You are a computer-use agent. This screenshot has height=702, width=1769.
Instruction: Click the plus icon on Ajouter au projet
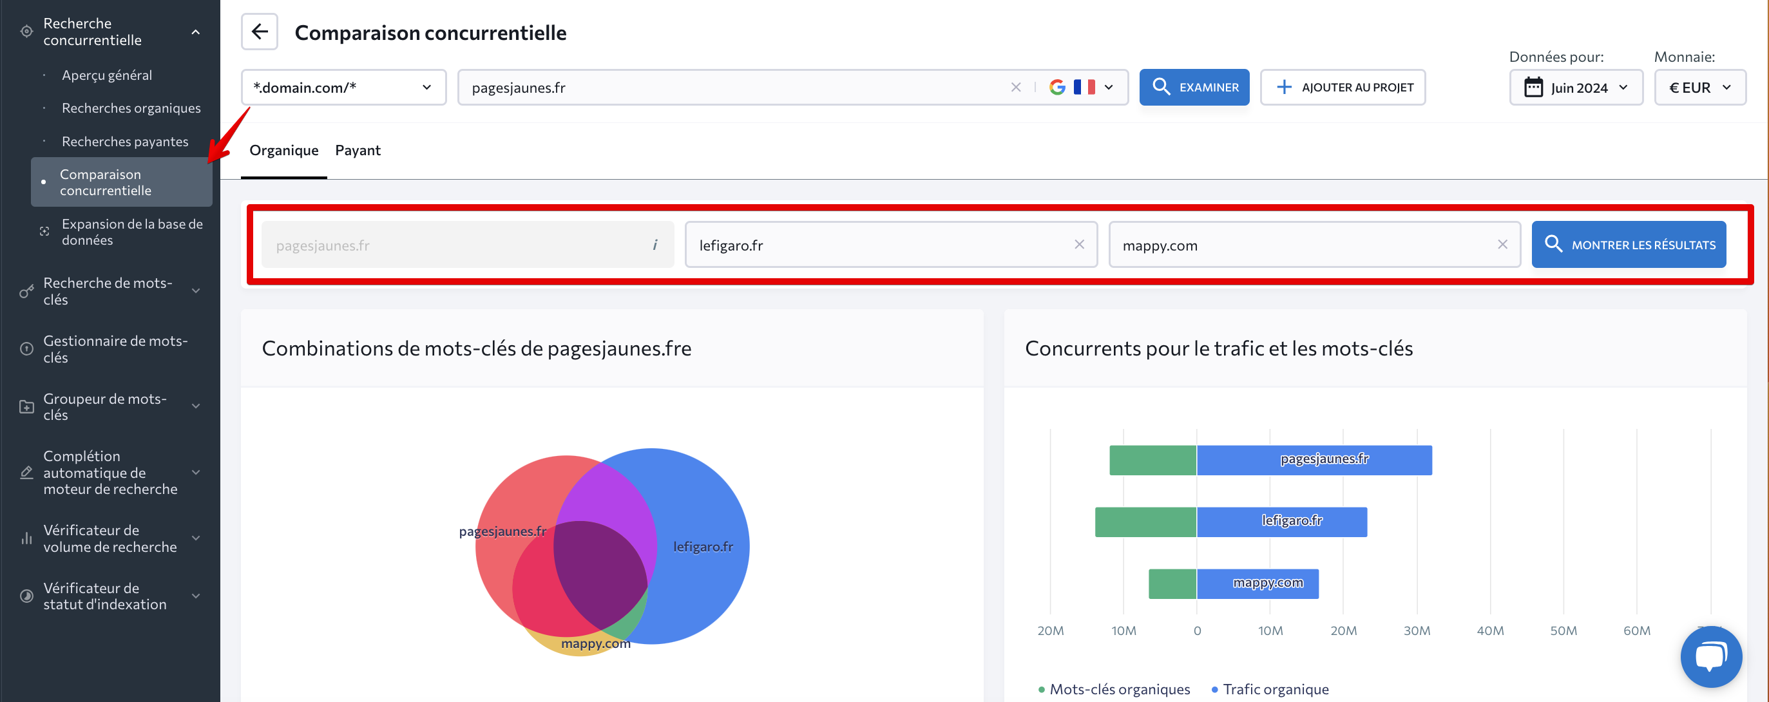click(x=1283, y=87)
